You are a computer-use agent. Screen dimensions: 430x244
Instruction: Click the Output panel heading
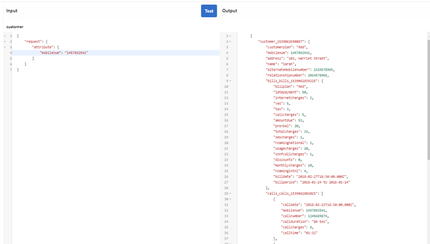(x=229, y=11)
